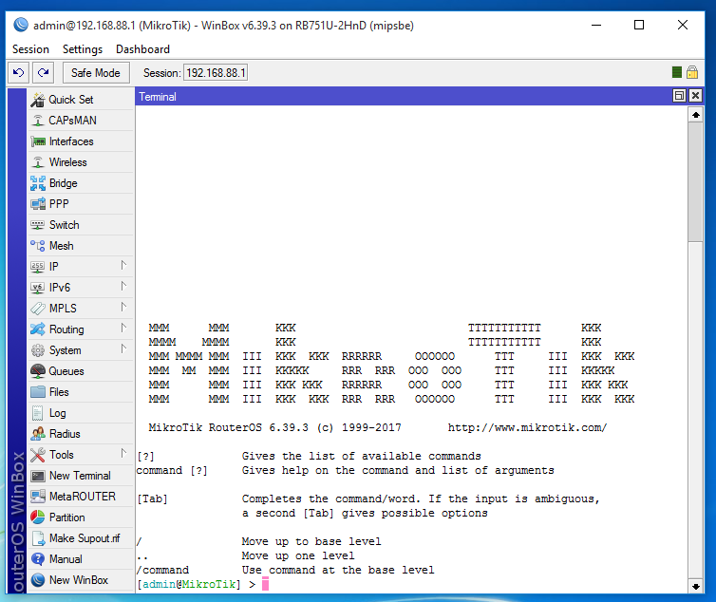Screen dimensions: 716x602
Task: Click the PPP computers icon
Action: pos(38,204)
